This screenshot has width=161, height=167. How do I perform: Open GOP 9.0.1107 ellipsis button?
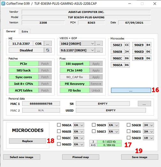point(99,50)
